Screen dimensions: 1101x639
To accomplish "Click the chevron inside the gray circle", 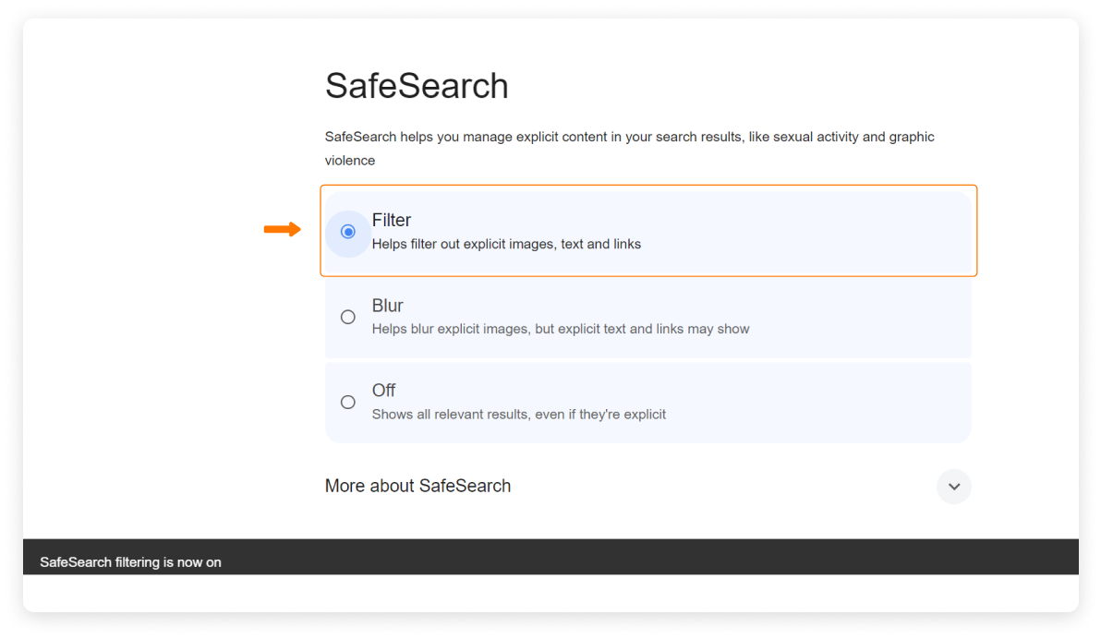I will pos(953,486).
